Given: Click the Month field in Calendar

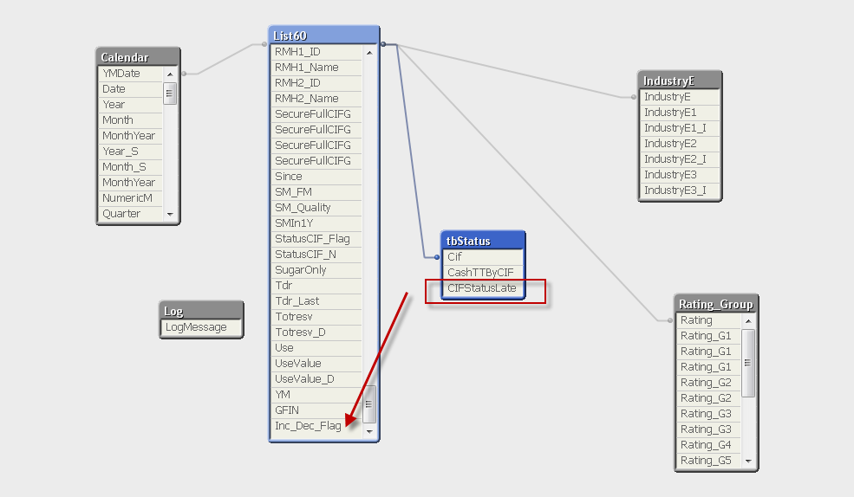Looking at the screenshot, I should 131,120.
